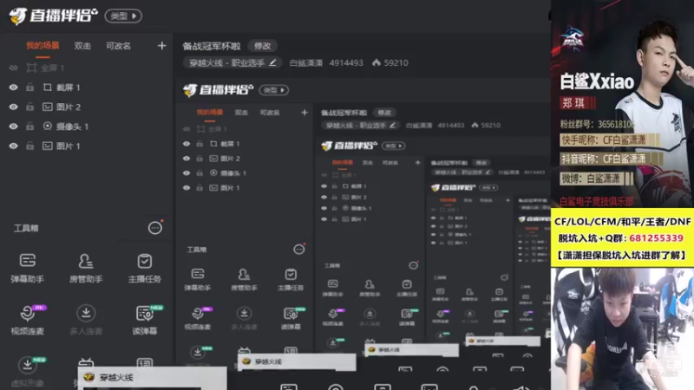Toggle the lock on outermost 图片 1
The image size is (694, 390).
pos(29,146)
